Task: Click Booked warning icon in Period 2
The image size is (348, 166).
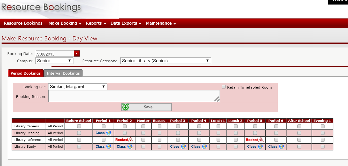Action: 130,140
